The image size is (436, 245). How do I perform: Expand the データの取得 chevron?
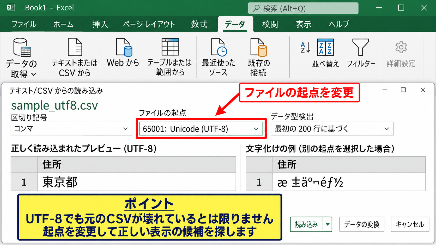point(34,74)
